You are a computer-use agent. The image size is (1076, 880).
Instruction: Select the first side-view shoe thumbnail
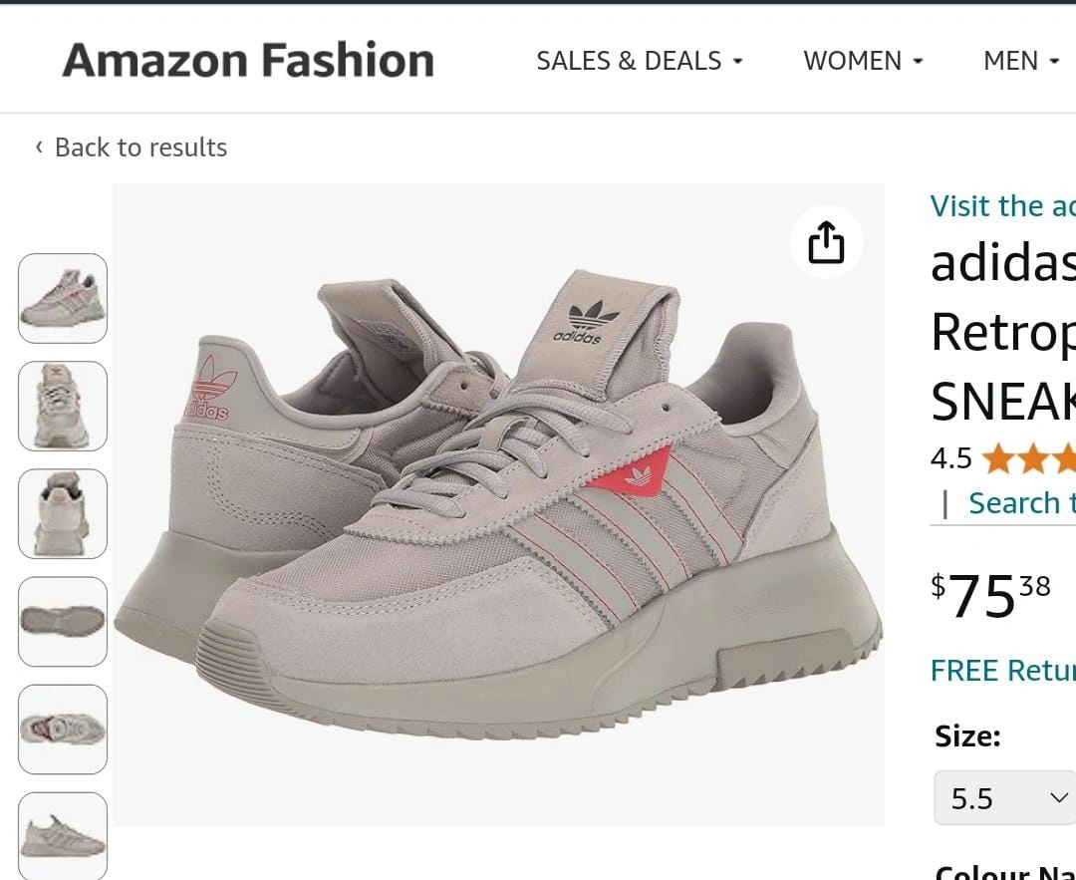click(63, 298)
